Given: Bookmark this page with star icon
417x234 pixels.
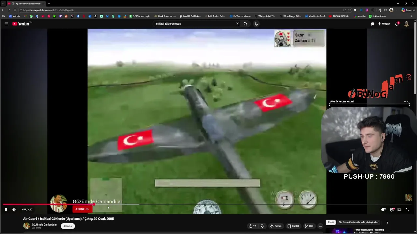Looking at the screenshot, I should tap(350, 10).
